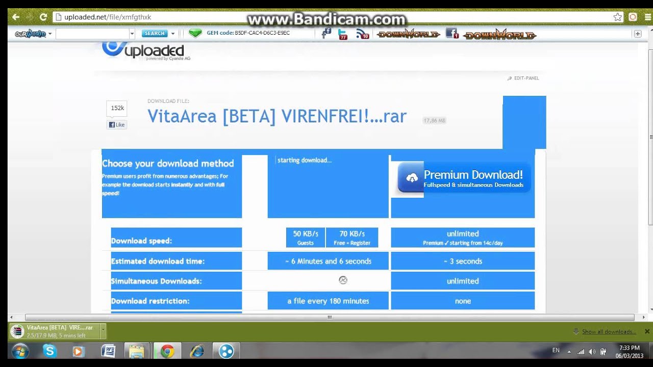
Task: Reload the page with the refresh icon
Action: click(x=43, y=17)
